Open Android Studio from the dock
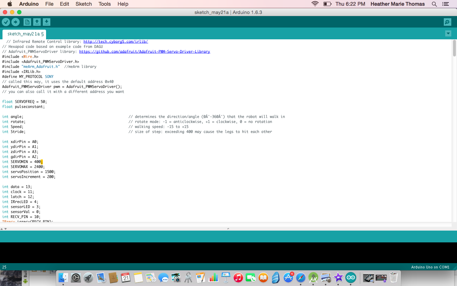Viewport: 457px width, 286px height. click(x=313, y=277)
